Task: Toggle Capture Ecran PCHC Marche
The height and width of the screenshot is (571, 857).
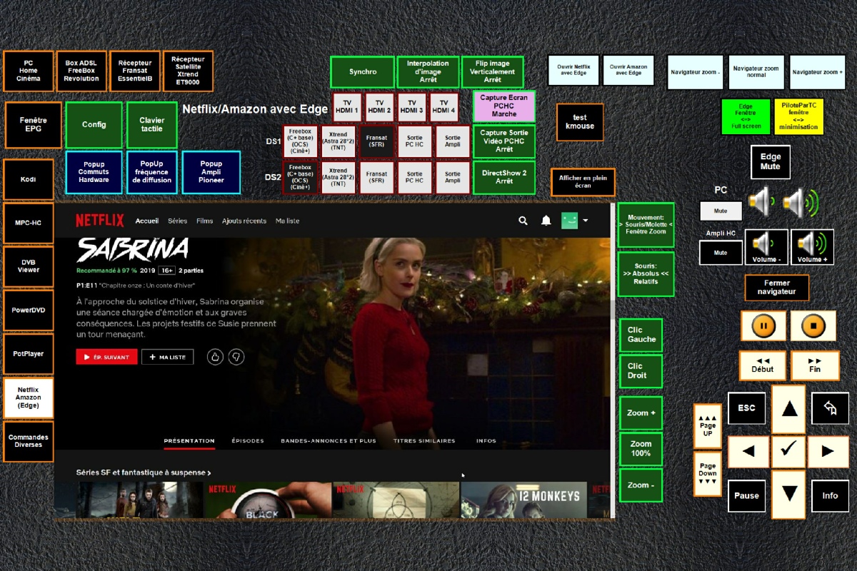Action: (x=504, y=106)
